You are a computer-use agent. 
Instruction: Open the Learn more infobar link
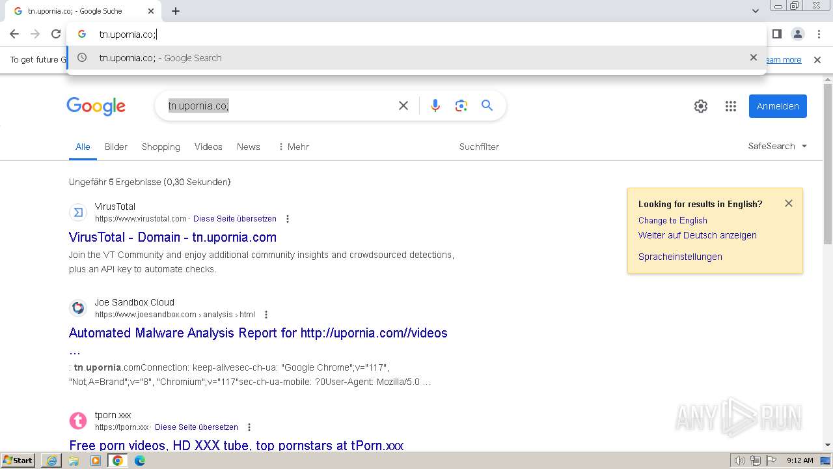click(x=784, y=60)
